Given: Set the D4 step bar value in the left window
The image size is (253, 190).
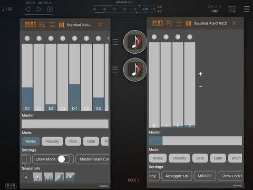Looking at the screenshot, I should tap(74, 77).
